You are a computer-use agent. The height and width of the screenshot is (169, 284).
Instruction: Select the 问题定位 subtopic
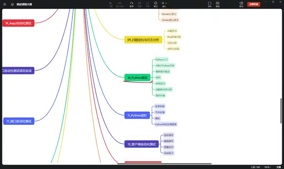[172, 31]
